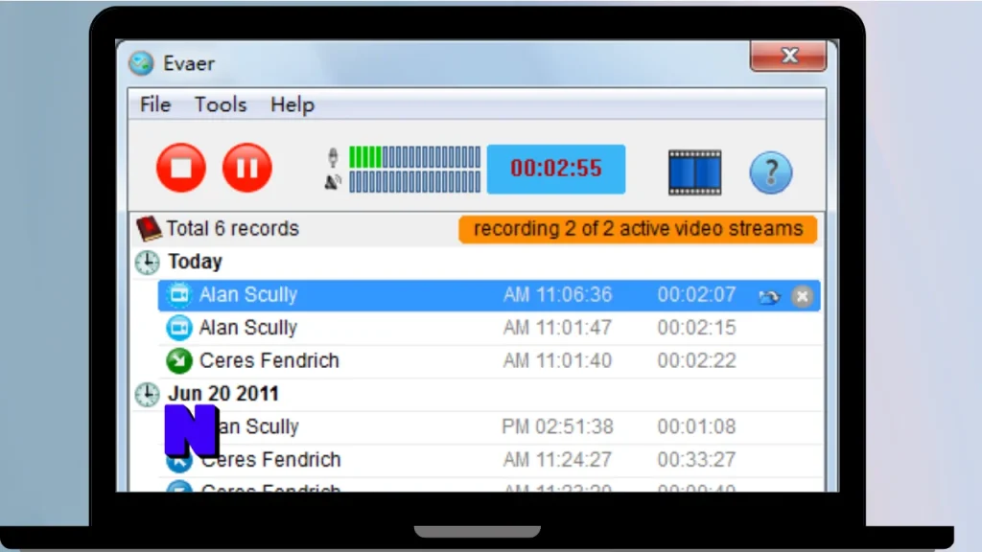982x552 pixels.
Task: Collapse the Today group clock icon
Action: [x=147, y=263]
